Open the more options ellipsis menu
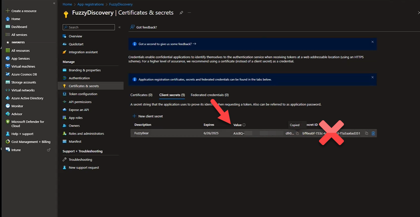The height and width of the screenshot is (217, 420). [189, 13]
